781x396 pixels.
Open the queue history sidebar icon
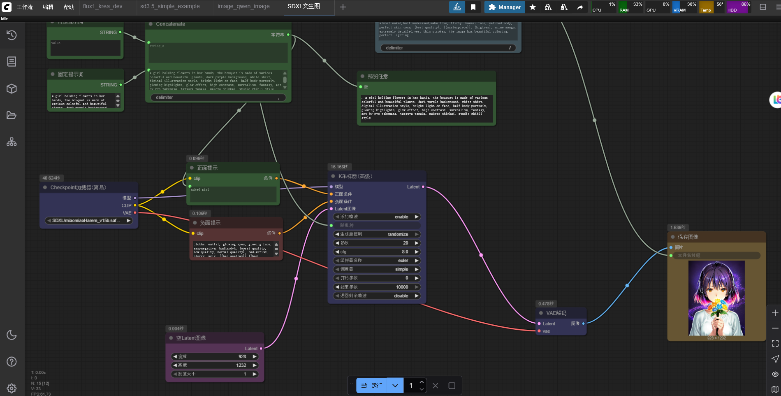point(12,35)
